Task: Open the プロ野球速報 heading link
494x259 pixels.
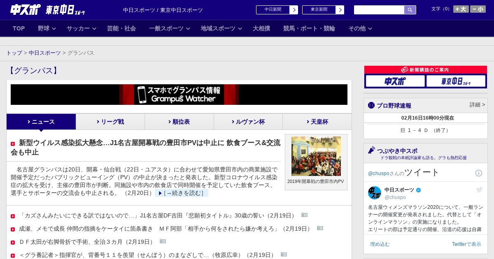Action: [x=394, y=106]
